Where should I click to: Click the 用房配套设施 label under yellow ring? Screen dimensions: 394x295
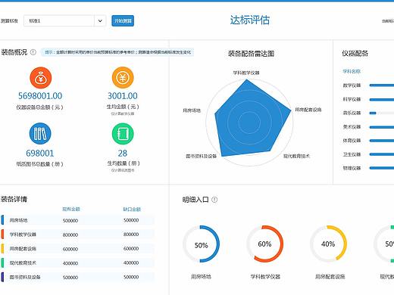(330, 277)
